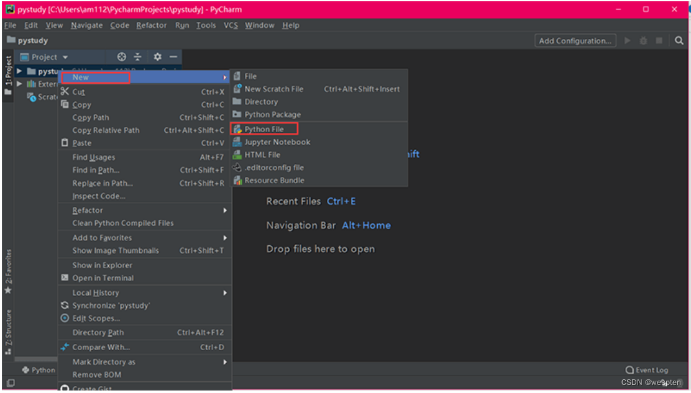Image resolution: width=691 pixels, height=393 pixels.
Task: Click the Resource Bundle icon
Action: coord(237,180)
